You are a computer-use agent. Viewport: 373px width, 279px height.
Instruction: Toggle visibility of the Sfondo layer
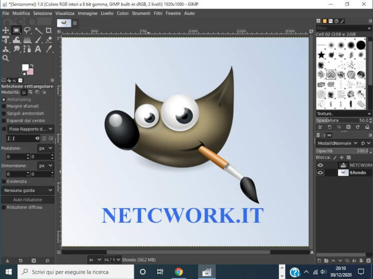[x=320, y=172]
